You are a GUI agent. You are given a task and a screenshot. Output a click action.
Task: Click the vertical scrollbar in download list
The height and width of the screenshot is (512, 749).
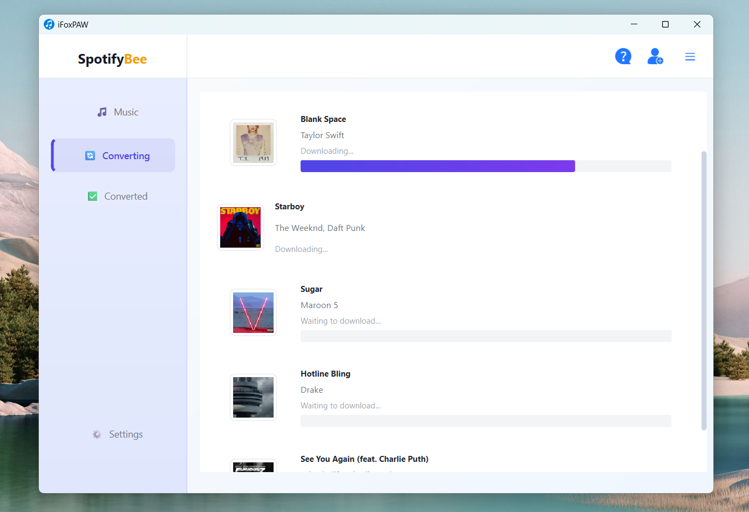704,290
